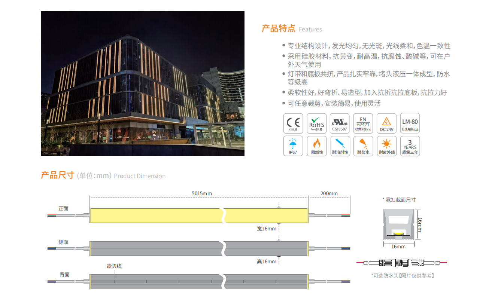Click the 裁切线 cut line label
The image size is (495, 306).
click(114, 266)
